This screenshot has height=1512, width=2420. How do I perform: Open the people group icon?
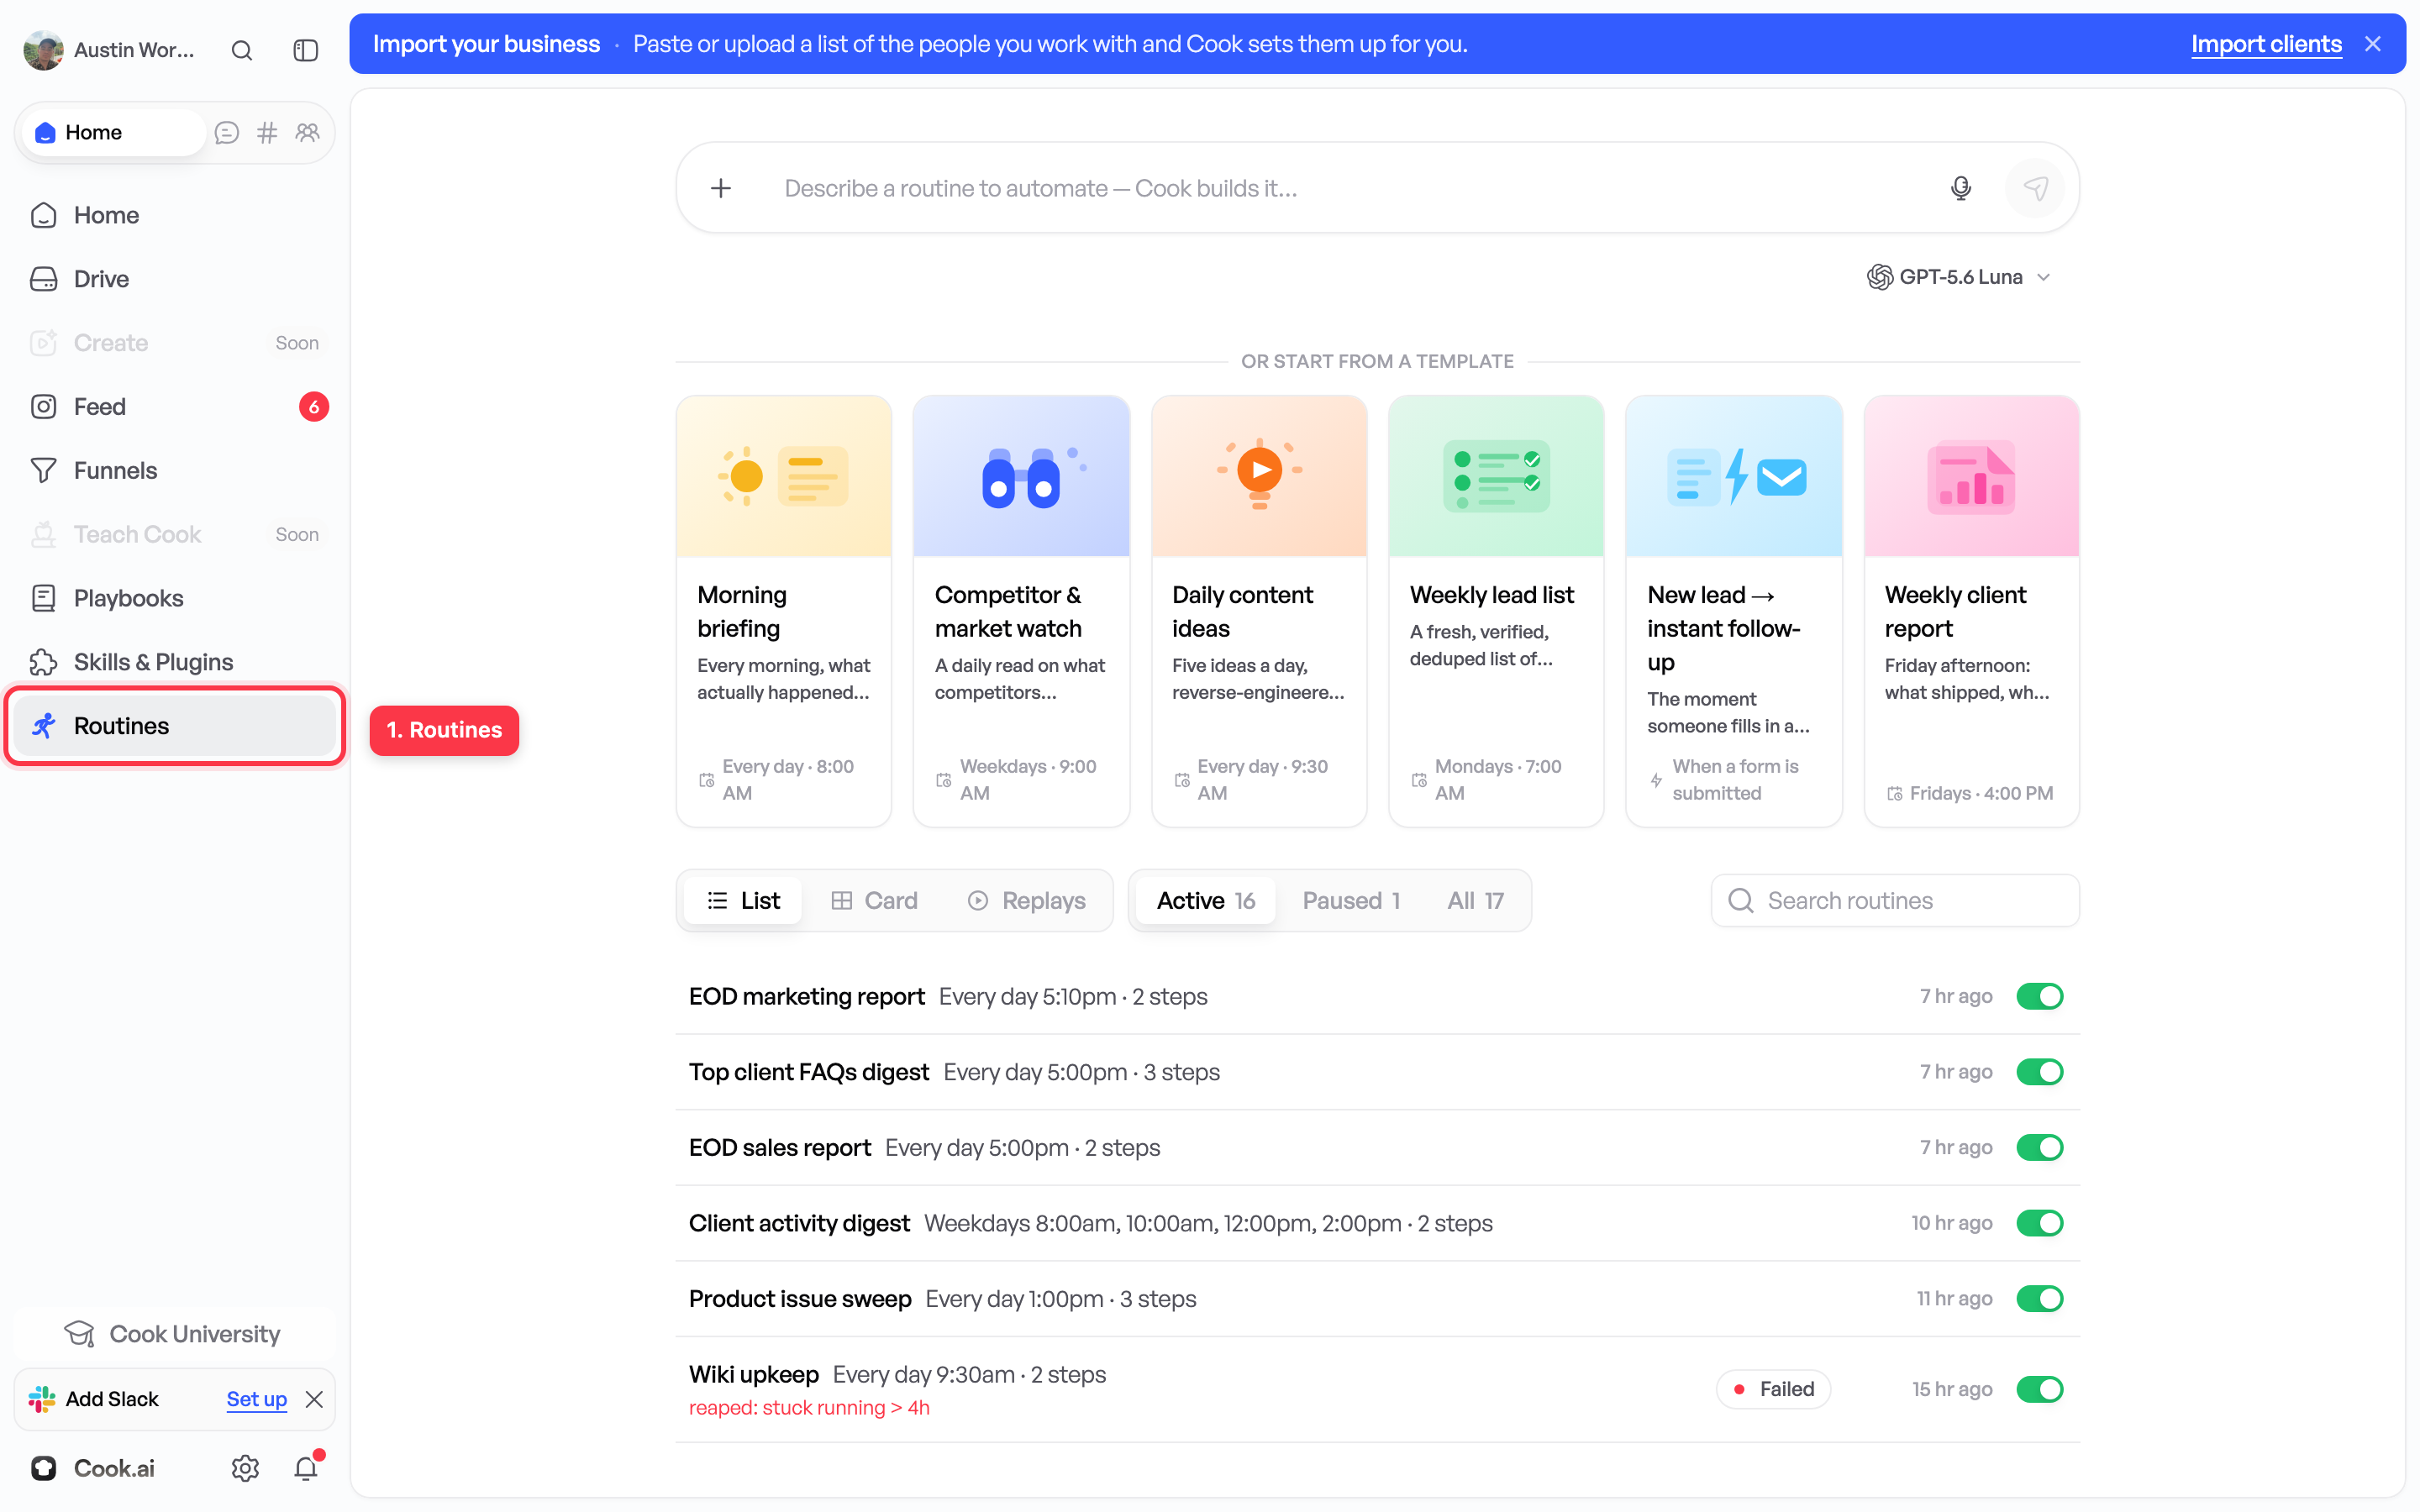[x=307, y=132]
